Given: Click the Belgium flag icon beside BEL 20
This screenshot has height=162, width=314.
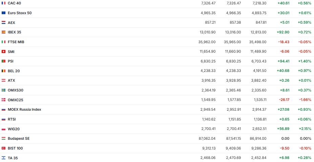Looking at the screenshot, I should point(4,71).
